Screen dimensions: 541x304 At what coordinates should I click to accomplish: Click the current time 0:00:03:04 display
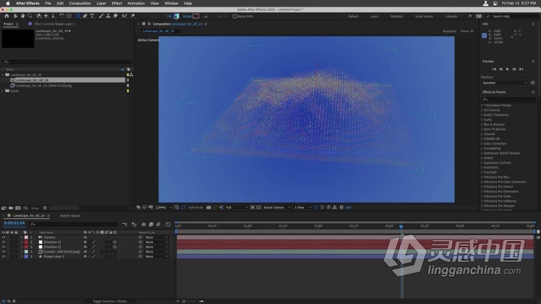coord(14,223)
